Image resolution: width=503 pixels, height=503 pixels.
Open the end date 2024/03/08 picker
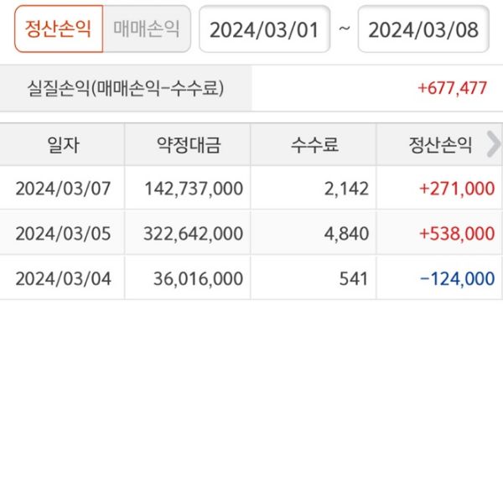tap(423, 30)
